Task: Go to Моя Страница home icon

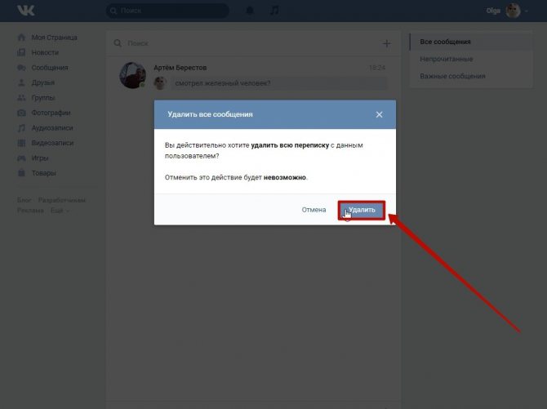Action: pyautogui.click(x=21, y=38)
